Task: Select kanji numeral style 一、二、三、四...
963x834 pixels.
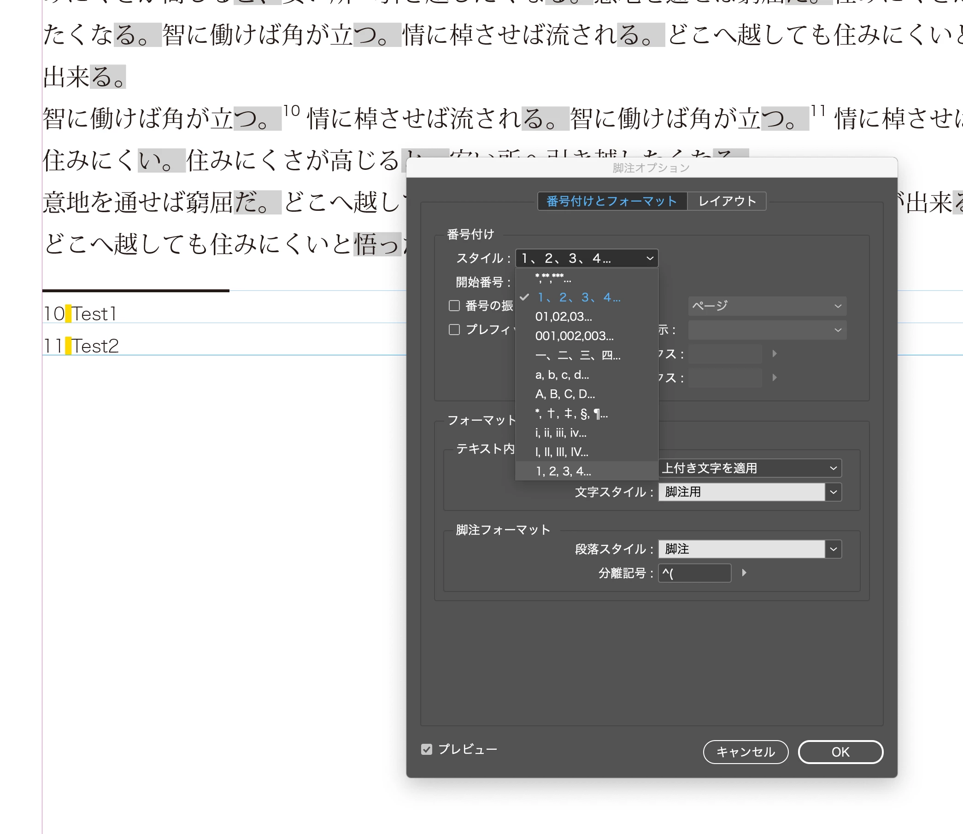Action: click(578, 356)
